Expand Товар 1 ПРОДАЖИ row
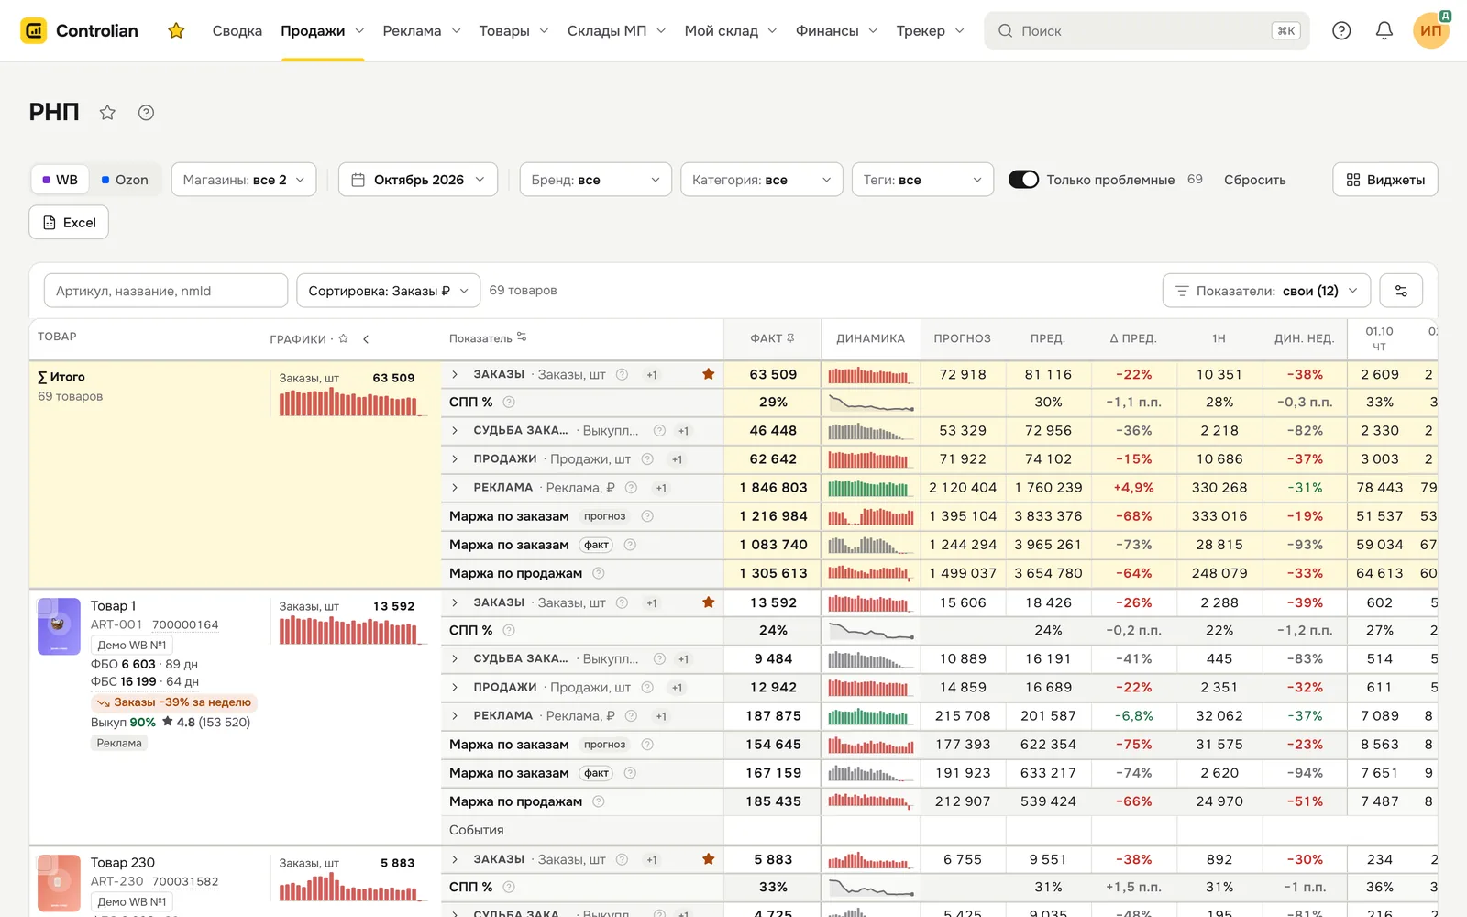 coord(455,688)
